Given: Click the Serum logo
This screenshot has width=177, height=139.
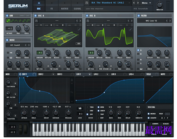Looking at the screenshot, I should tap(18, 6).
